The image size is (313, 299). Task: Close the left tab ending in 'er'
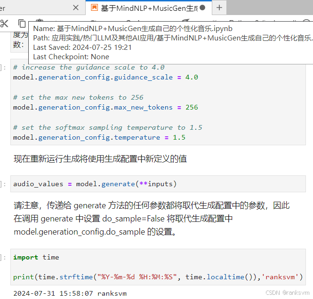pyautogui.click(x=76, y=8)
